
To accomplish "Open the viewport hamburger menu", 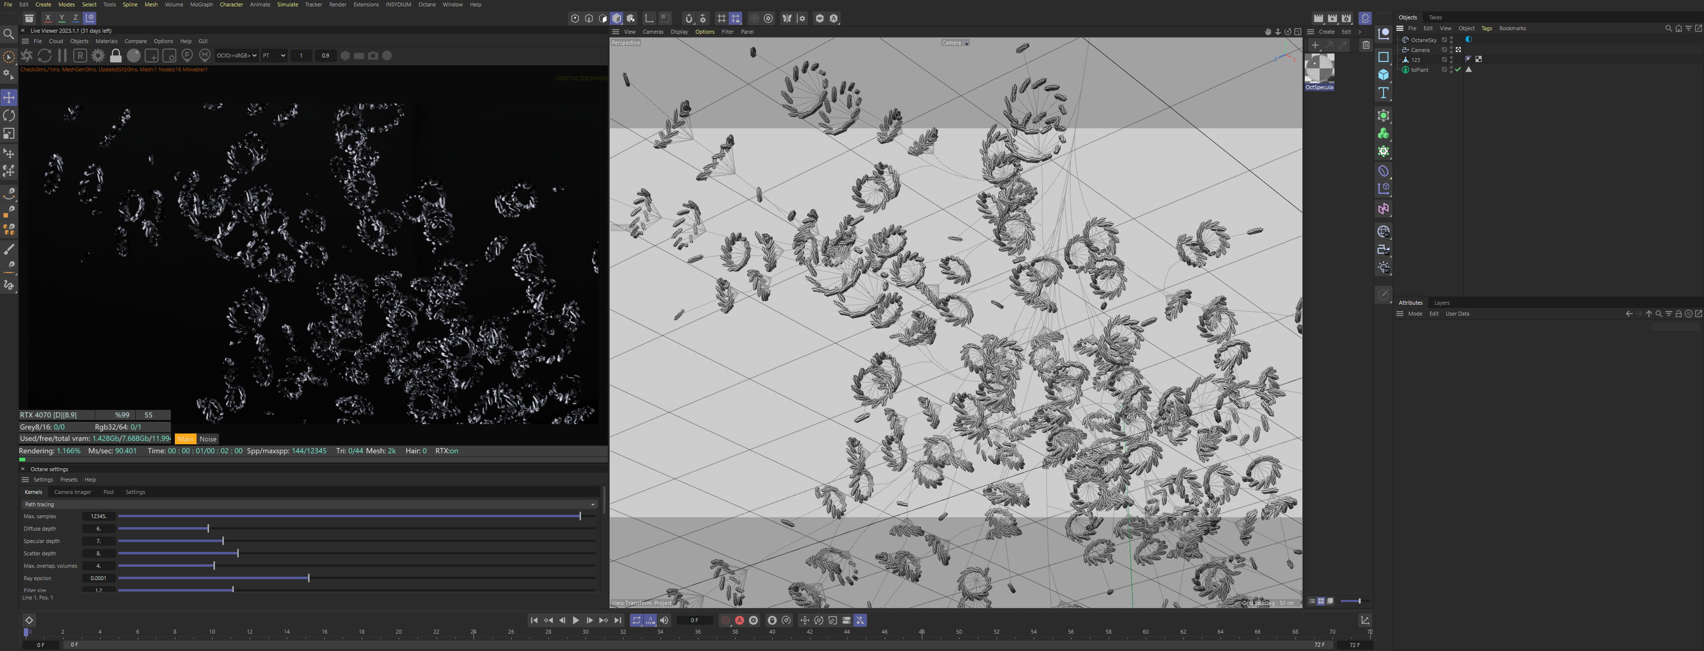I will click(x=615, y=32).
